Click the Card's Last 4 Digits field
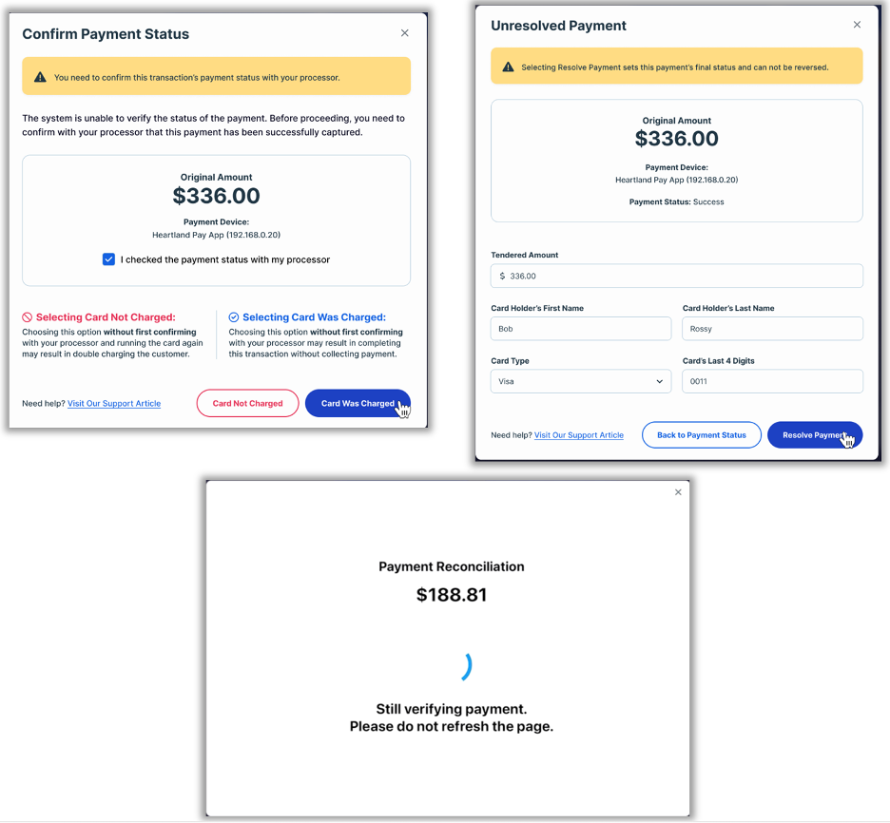The image size is (890, 823). coord(772,381)
